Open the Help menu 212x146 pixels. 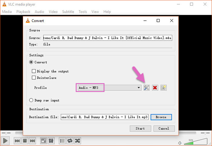107,12
